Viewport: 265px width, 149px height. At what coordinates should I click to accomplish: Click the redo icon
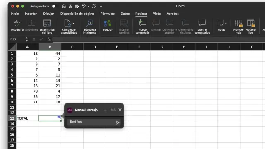click(94, 6)
